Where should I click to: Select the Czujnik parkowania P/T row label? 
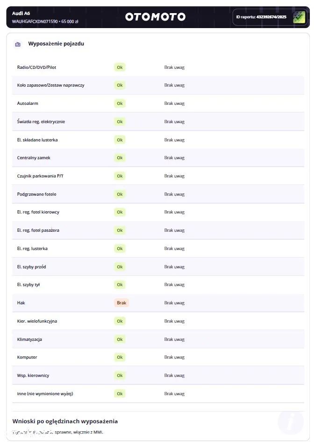click(x=40, y=176)
